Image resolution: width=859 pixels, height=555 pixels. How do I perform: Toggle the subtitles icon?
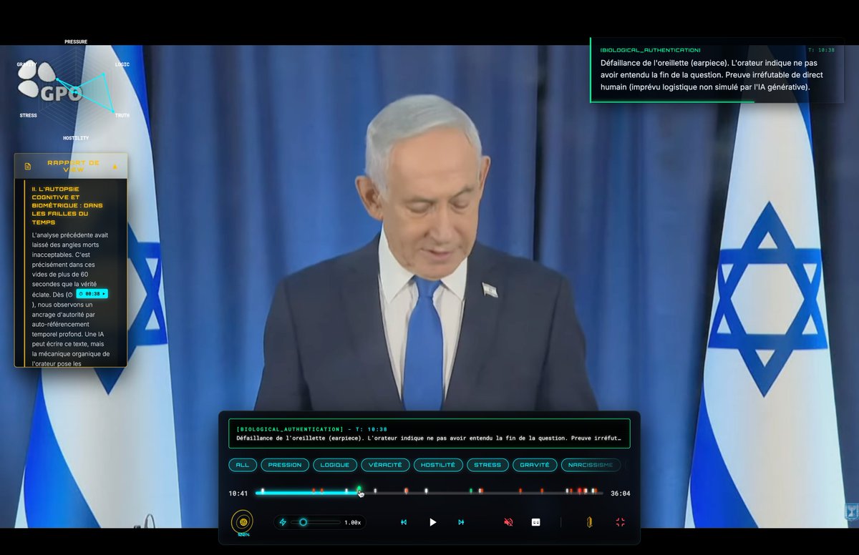click(x=535, y=522)
